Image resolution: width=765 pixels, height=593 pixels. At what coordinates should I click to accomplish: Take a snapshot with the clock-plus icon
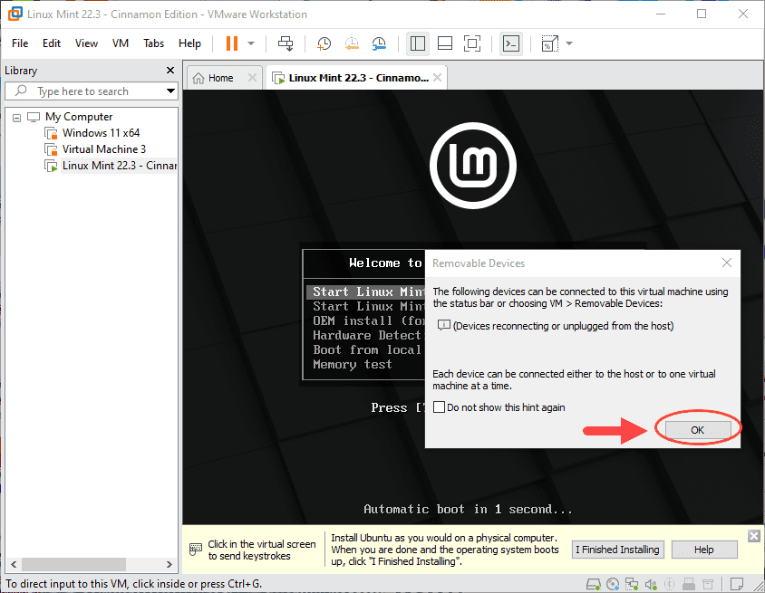(x=324, y=43)
